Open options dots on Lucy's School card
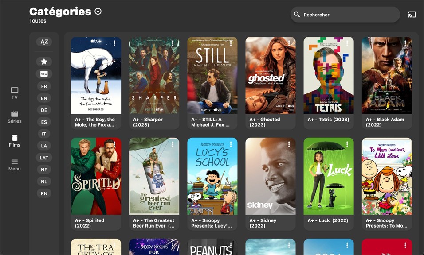424x255 pixels. pyautogui.click(x=231, y=144)
